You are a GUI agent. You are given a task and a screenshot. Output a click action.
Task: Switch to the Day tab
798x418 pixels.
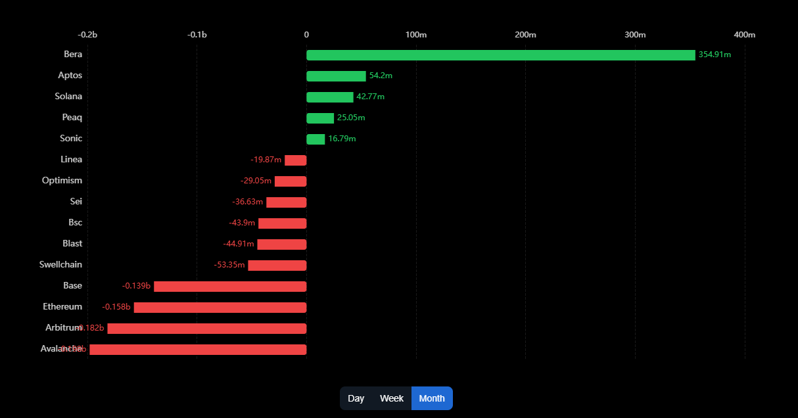tap(356, 398)
